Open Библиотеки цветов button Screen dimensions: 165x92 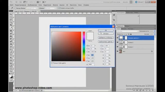point(106,42)
